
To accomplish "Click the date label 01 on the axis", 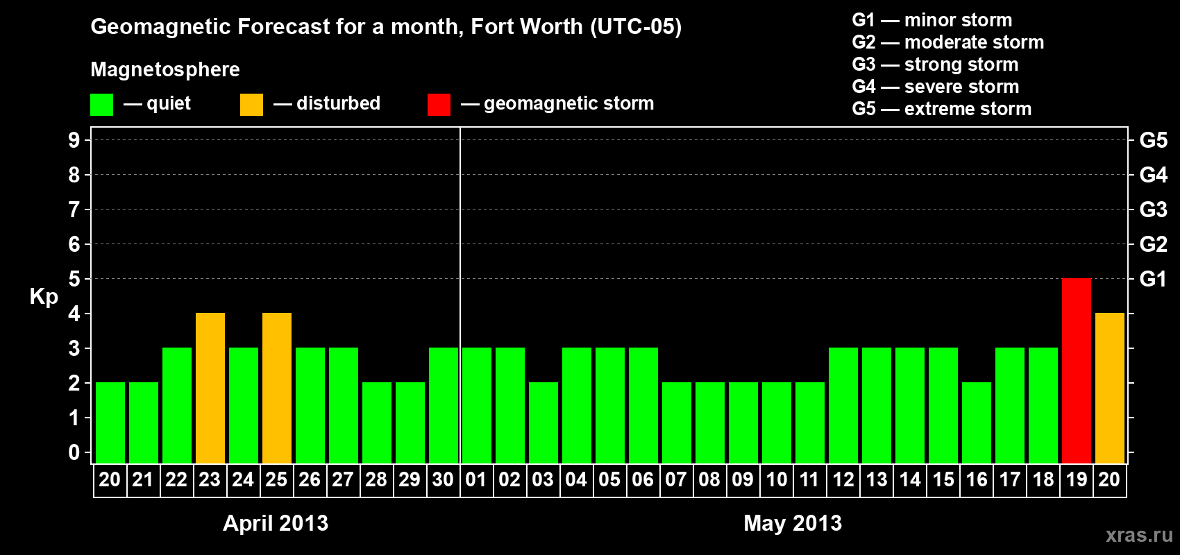I will click(x=476, y=480).
